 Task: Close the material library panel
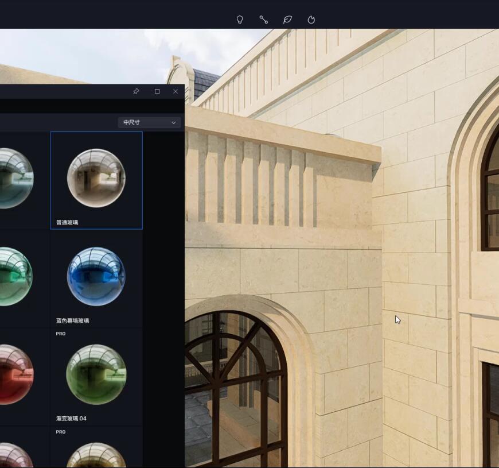(x=176, y=91)
